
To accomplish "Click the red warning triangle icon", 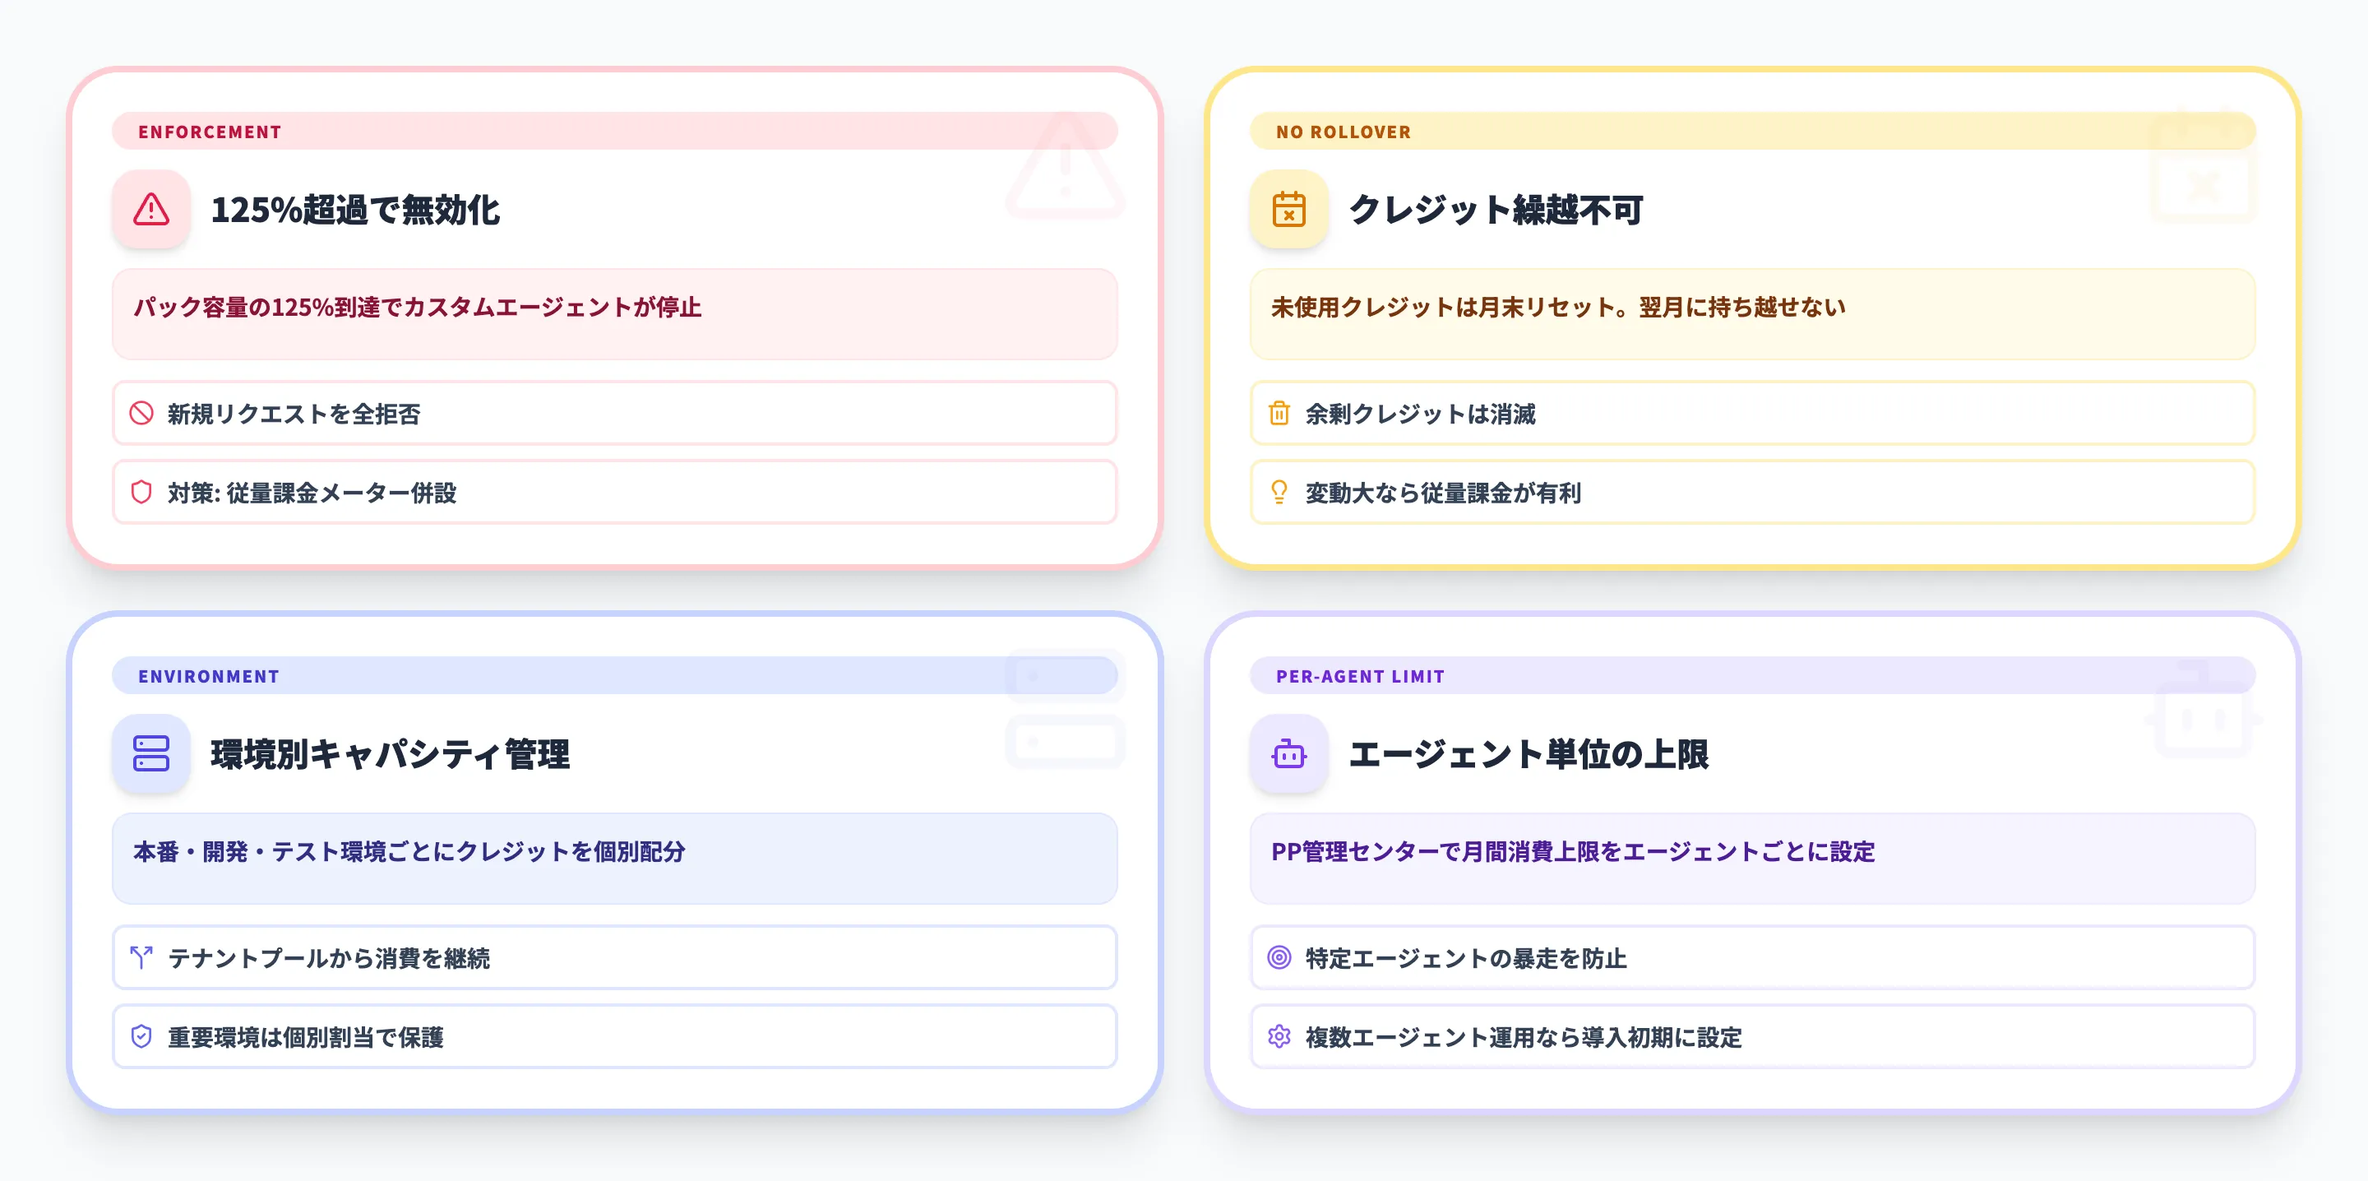I will pos(150,210).
